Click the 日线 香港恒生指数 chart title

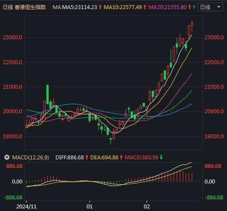click(x=25, y=7)
